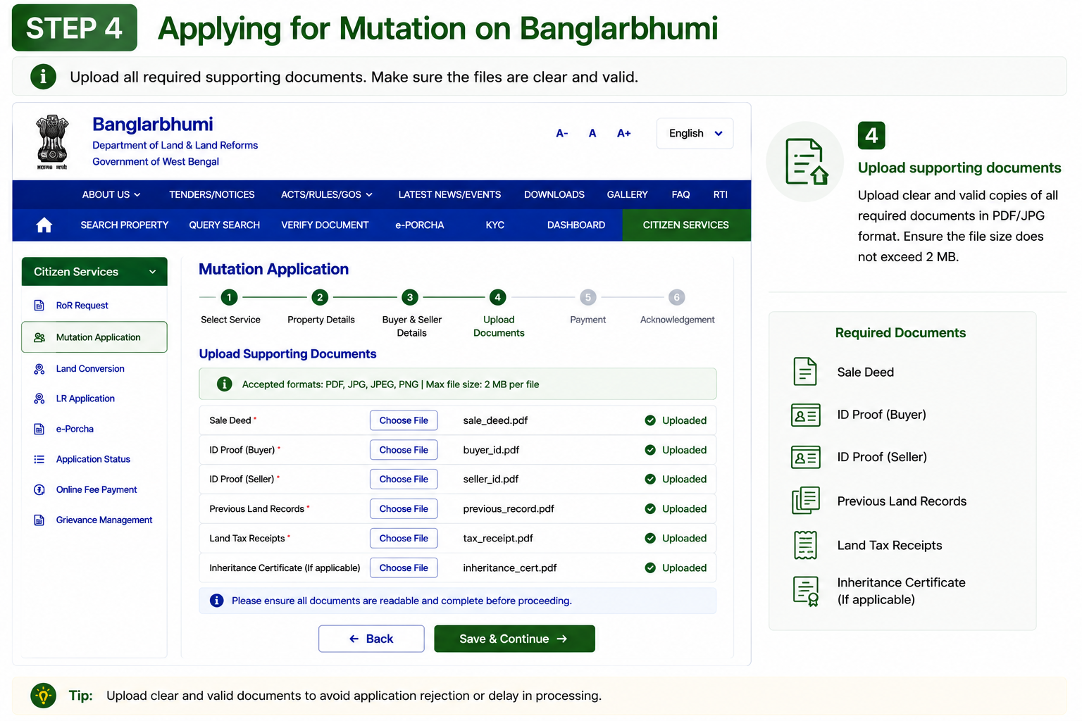1082x721 pixels.
Task: Open TENDERS/NOTICES menu item
Action: 212,194
